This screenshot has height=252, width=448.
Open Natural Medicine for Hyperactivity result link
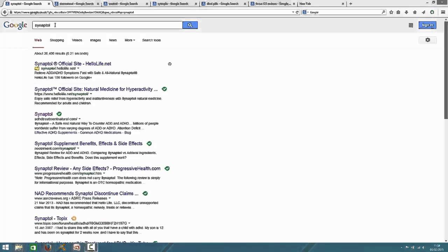coord(96,89)
